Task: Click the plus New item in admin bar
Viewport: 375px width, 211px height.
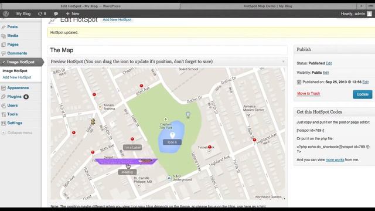Action: [73, 13]
